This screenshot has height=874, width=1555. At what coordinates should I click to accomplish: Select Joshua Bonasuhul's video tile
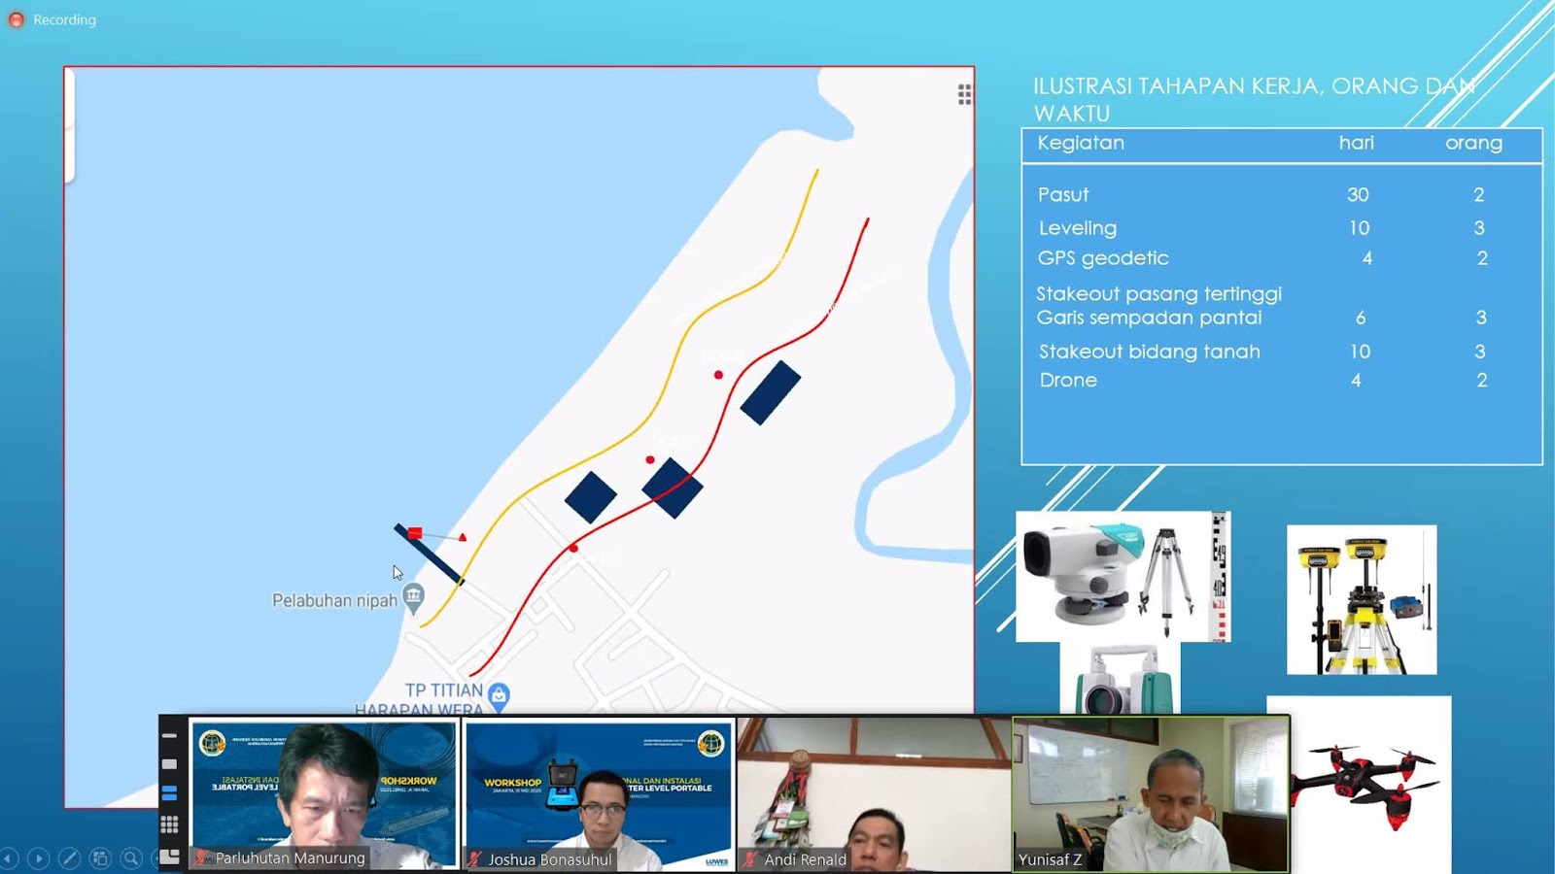point(599,792)
